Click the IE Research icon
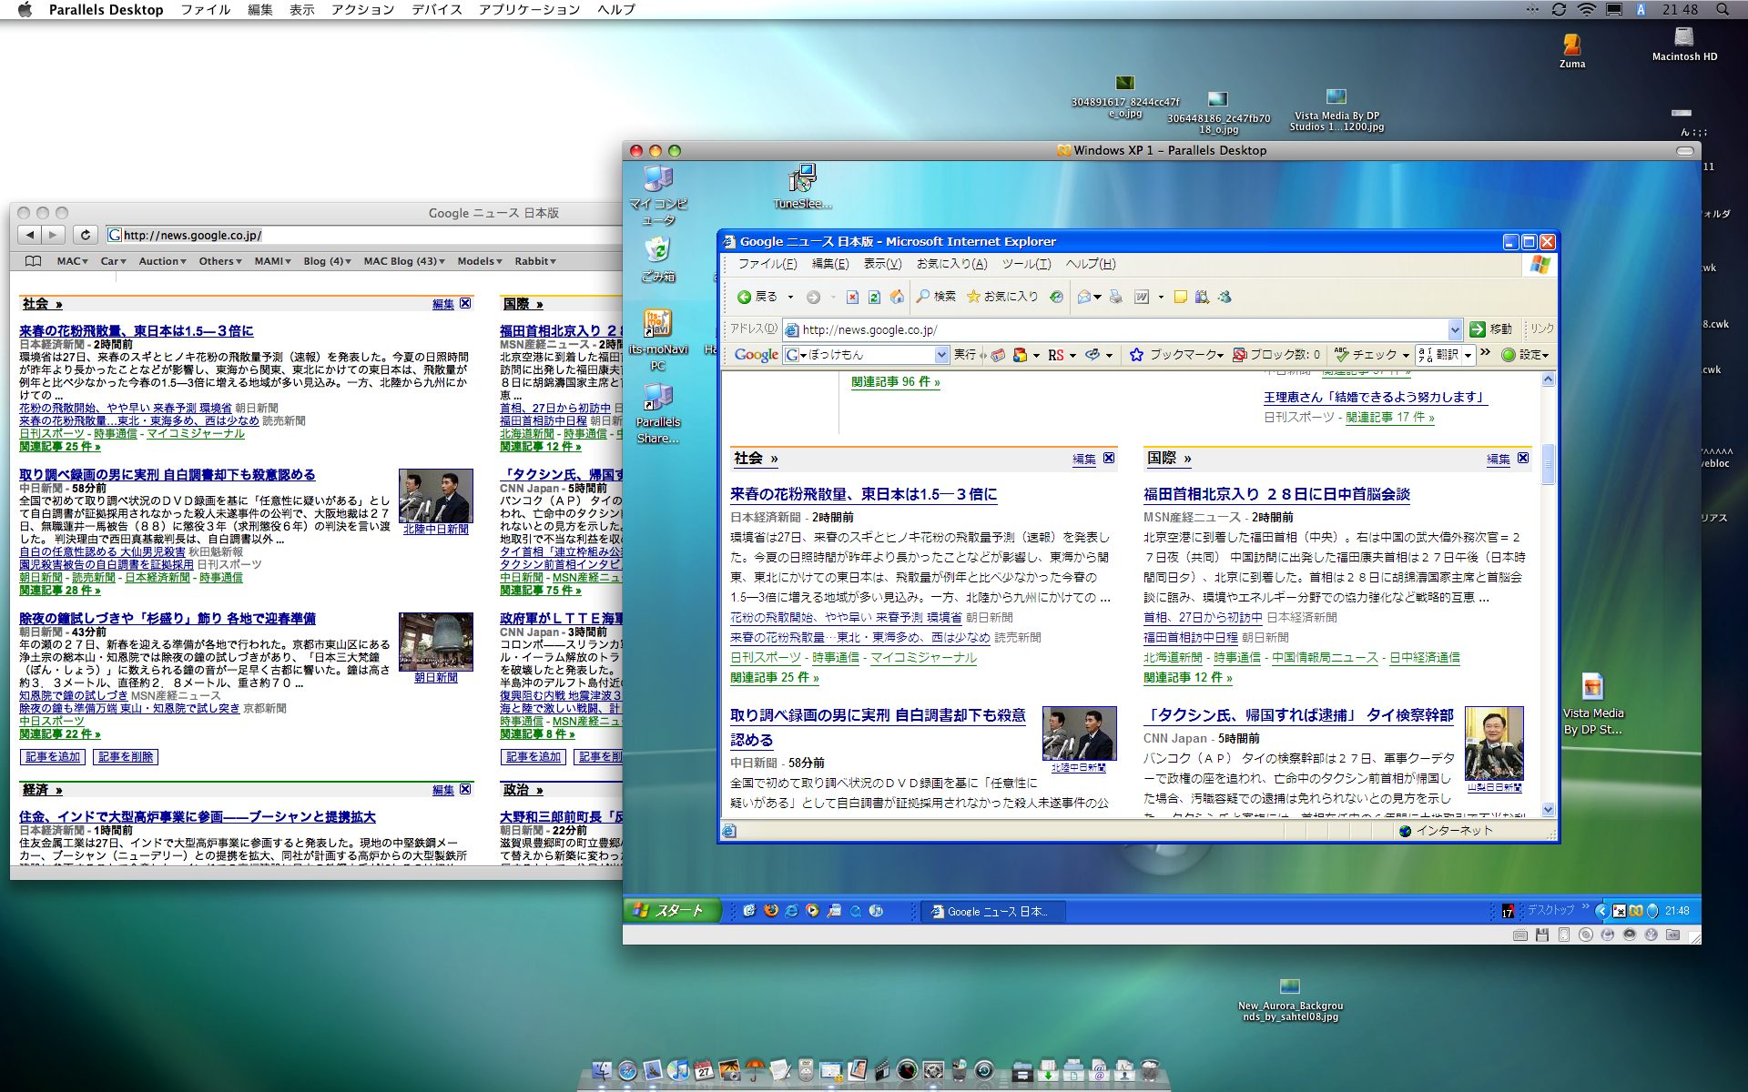Viewport: 1748px width, 1092px height. pos(1202,297)
